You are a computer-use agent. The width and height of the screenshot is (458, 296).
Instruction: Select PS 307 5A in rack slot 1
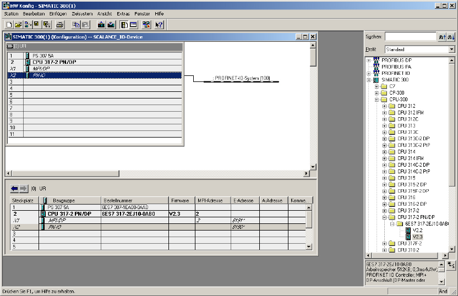(x=95, y=56)
